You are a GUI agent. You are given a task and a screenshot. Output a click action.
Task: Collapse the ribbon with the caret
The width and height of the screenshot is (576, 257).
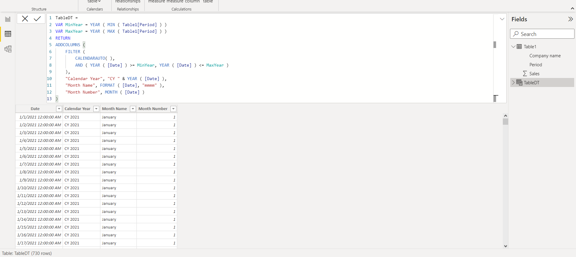tap(572, 9)
